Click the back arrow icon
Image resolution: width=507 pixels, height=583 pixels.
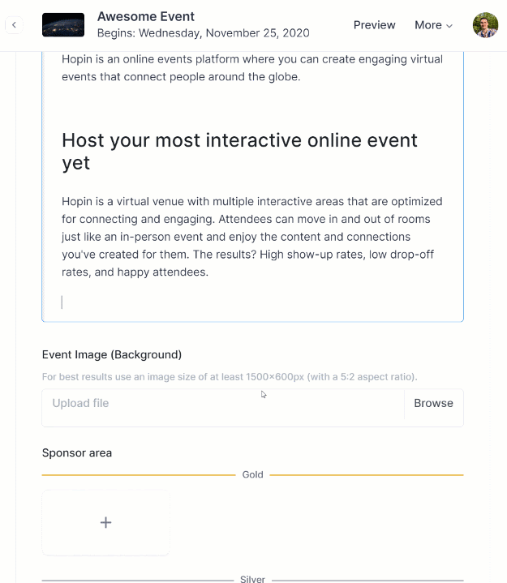click(x=14, y=25)
